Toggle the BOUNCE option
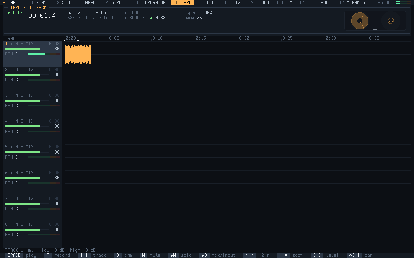 (135, 18)
